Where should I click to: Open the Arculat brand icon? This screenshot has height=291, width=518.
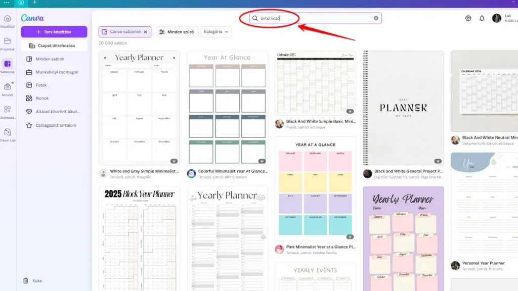(x=7, y=87)
